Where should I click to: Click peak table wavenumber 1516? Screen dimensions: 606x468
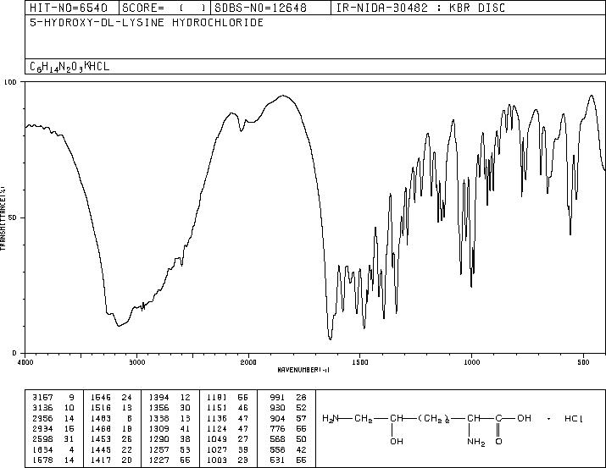point(101,408)
